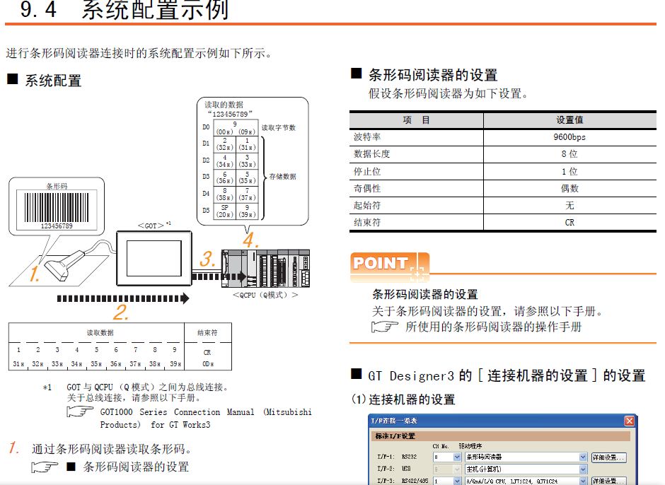Viewport: 665px width, 485px height.
Task: Click the orange POINT badge
Action: [383, 264]
